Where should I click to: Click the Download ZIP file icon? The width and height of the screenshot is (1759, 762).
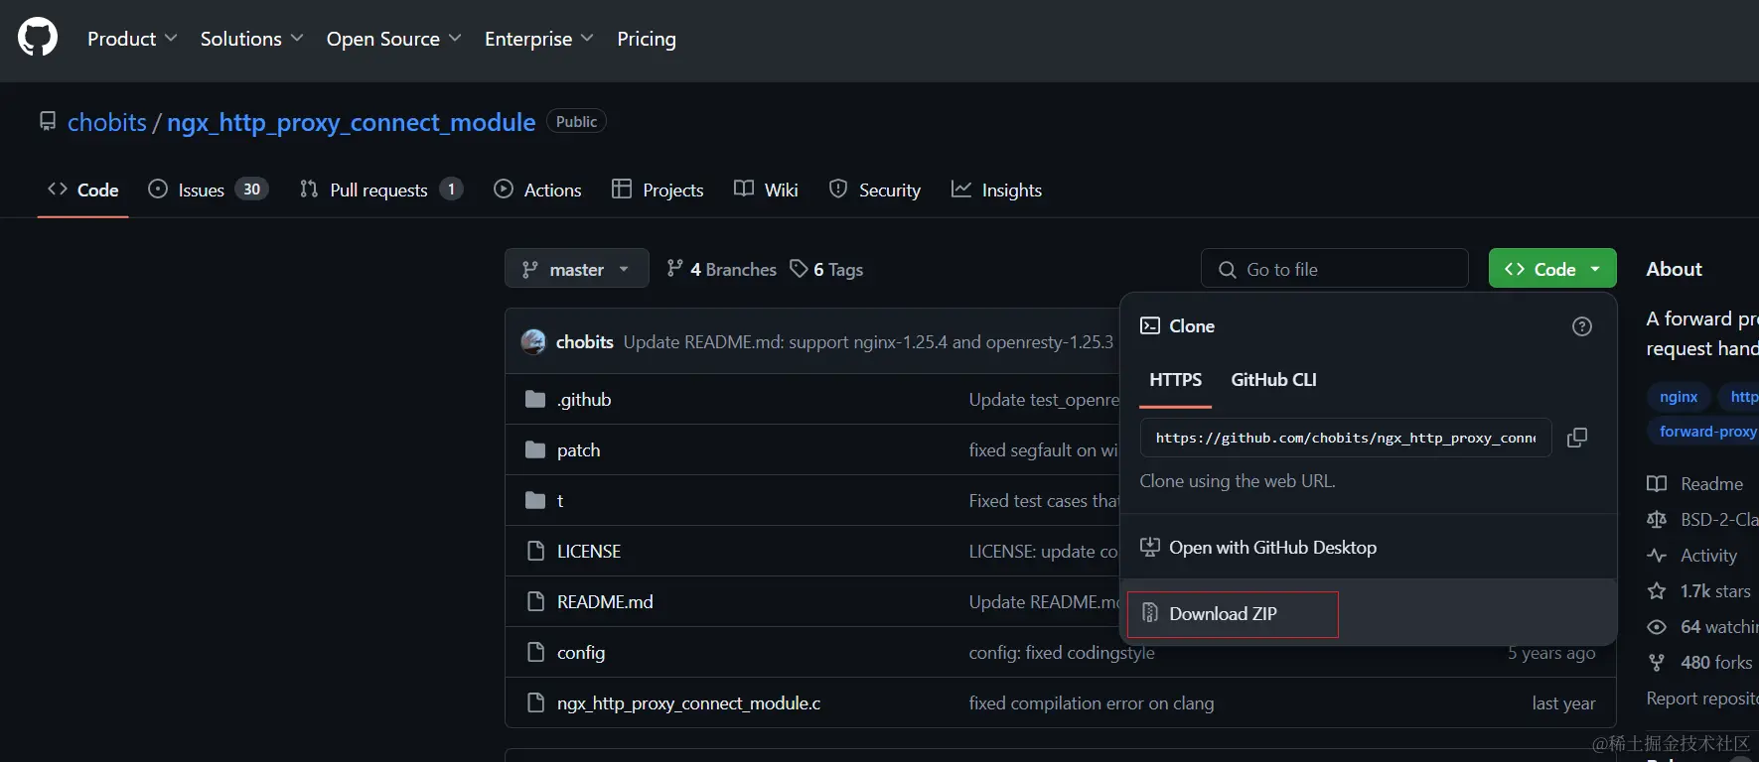[1150, 613]
